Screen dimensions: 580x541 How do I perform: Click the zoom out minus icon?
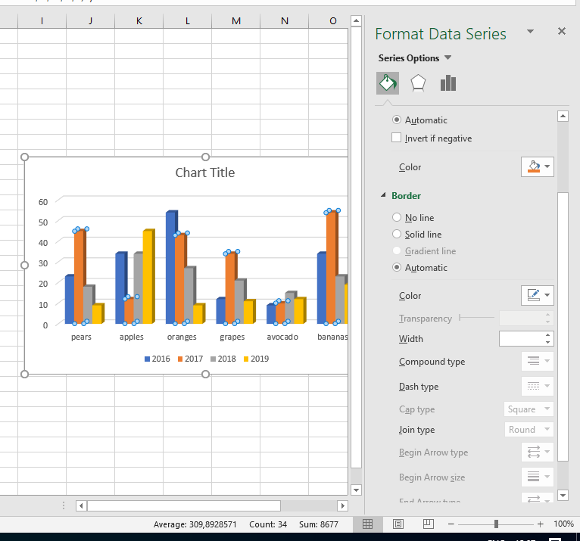coord(451,524)
